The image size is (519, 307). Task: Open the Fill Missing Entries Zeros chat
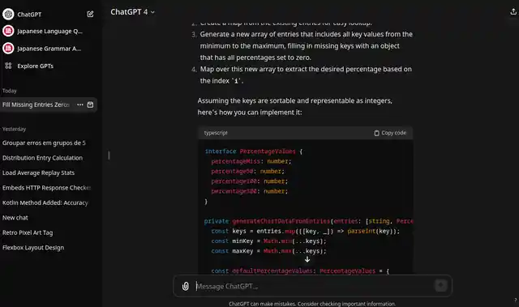(36, 104)
